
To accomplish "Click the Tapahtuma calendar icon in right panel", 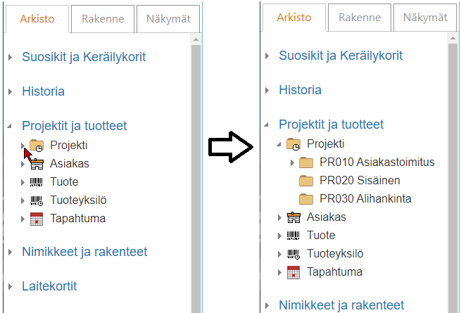I will pos(293,272).
